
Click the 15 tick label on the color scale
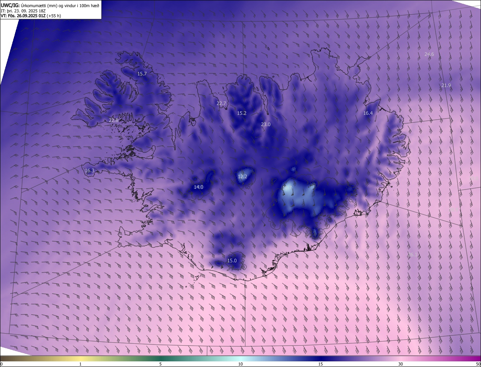point(321,364)
